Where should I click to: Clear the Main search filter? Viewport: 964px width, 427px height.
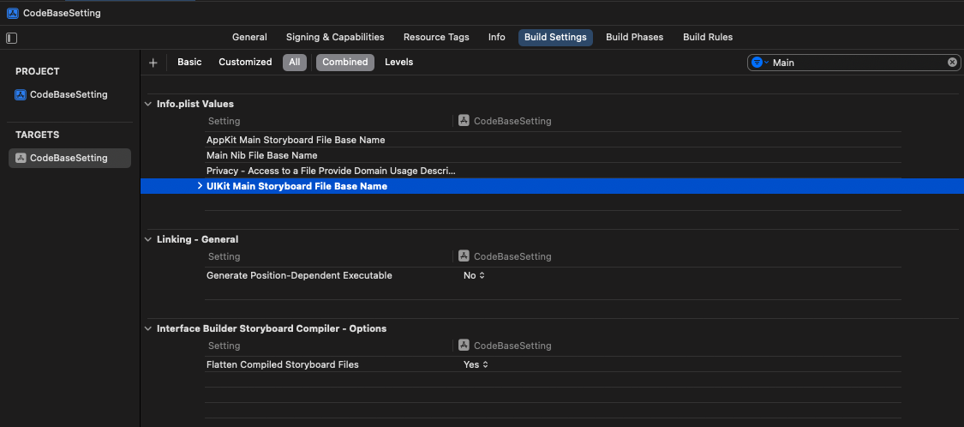point(952,62)
